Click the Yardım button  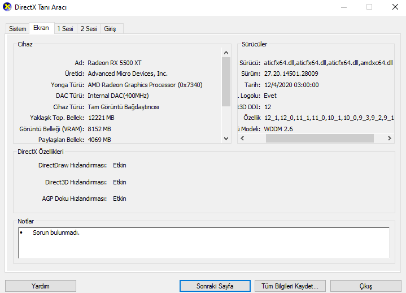click(41, 286)
